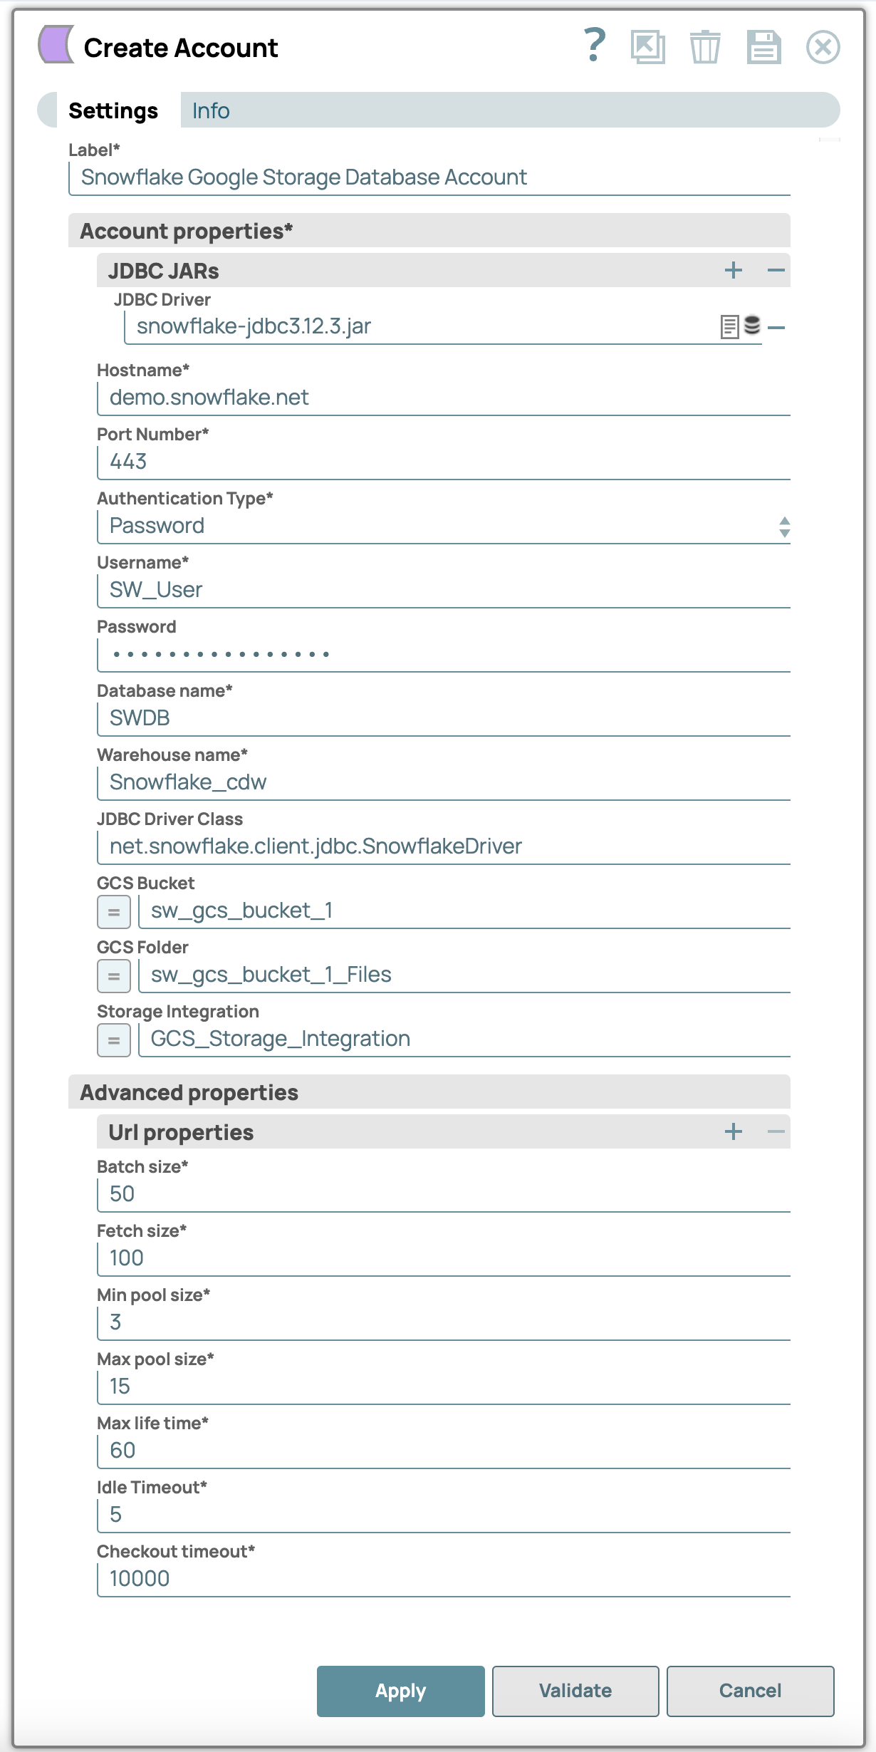
Task: Save the account with the disk icon
Action: coord(765,48)
